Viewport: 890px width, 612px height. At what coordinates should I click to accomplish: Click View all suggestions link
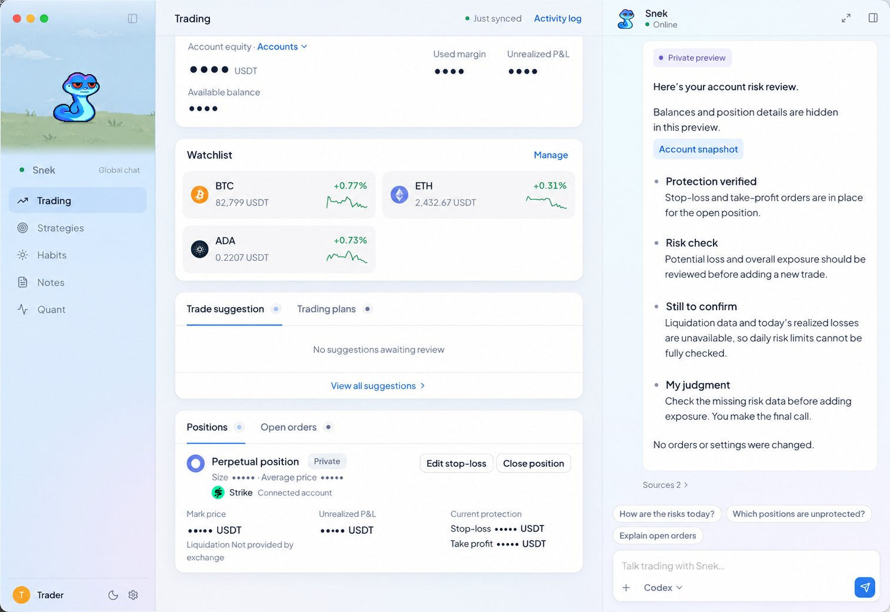[x=378, y=385]
